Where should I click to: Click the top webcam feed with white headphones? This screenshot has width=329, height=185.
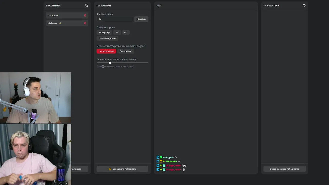coord(35,98)
